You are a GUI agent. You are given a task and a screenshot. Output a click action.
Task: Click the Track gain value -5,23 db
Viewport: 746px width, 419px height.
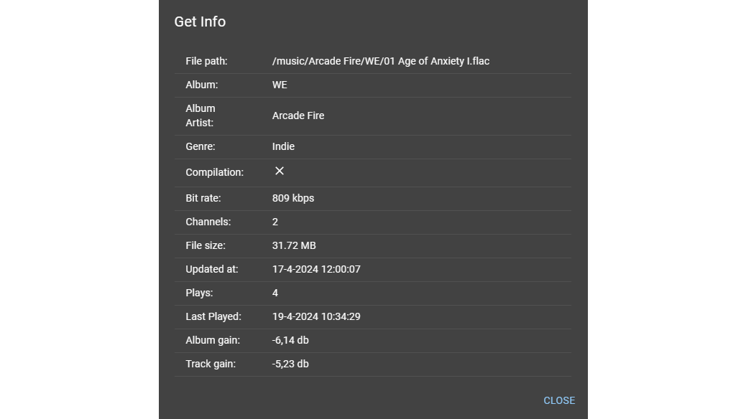pyautogui.click(x=290, y=364)
